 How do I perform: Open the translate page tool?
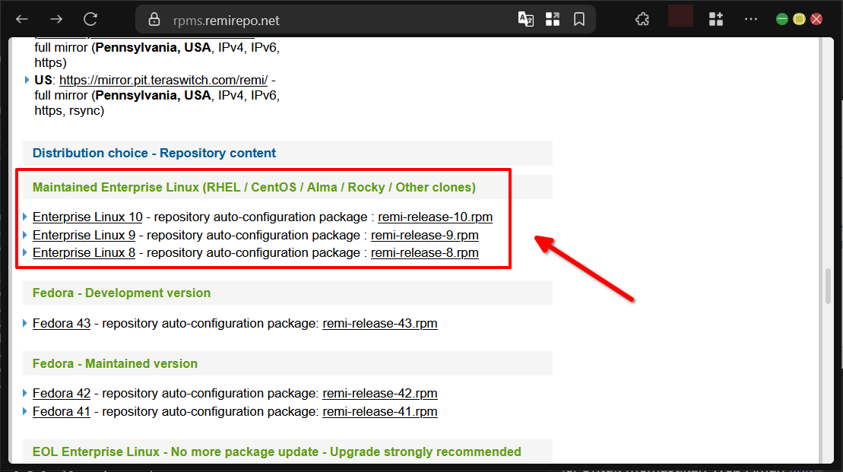pos(526,18)
